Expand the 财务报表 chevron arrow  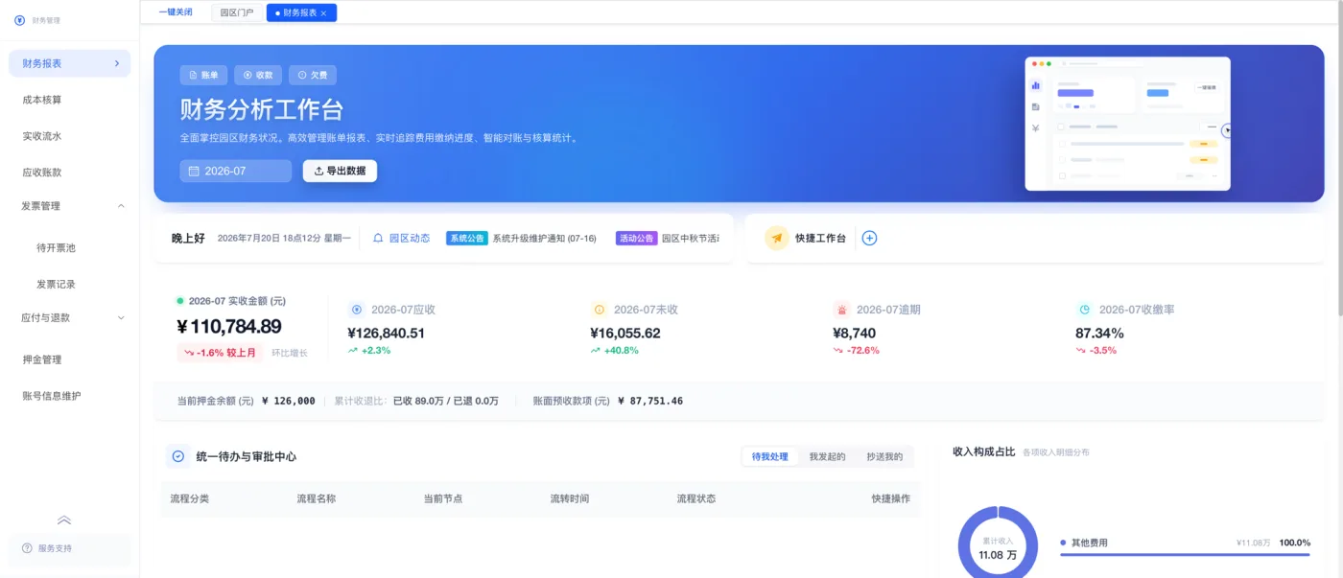(x=117, y=63)
